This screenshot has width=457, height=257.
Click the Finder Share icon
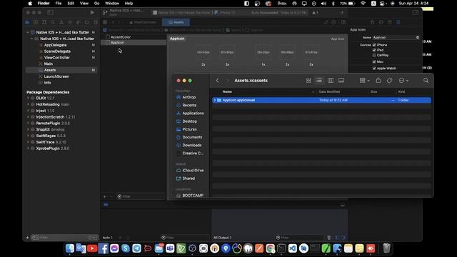[378, 81]
